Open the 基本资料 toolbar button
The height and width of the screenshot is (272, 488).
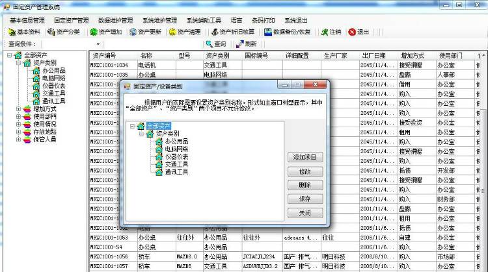25,32
